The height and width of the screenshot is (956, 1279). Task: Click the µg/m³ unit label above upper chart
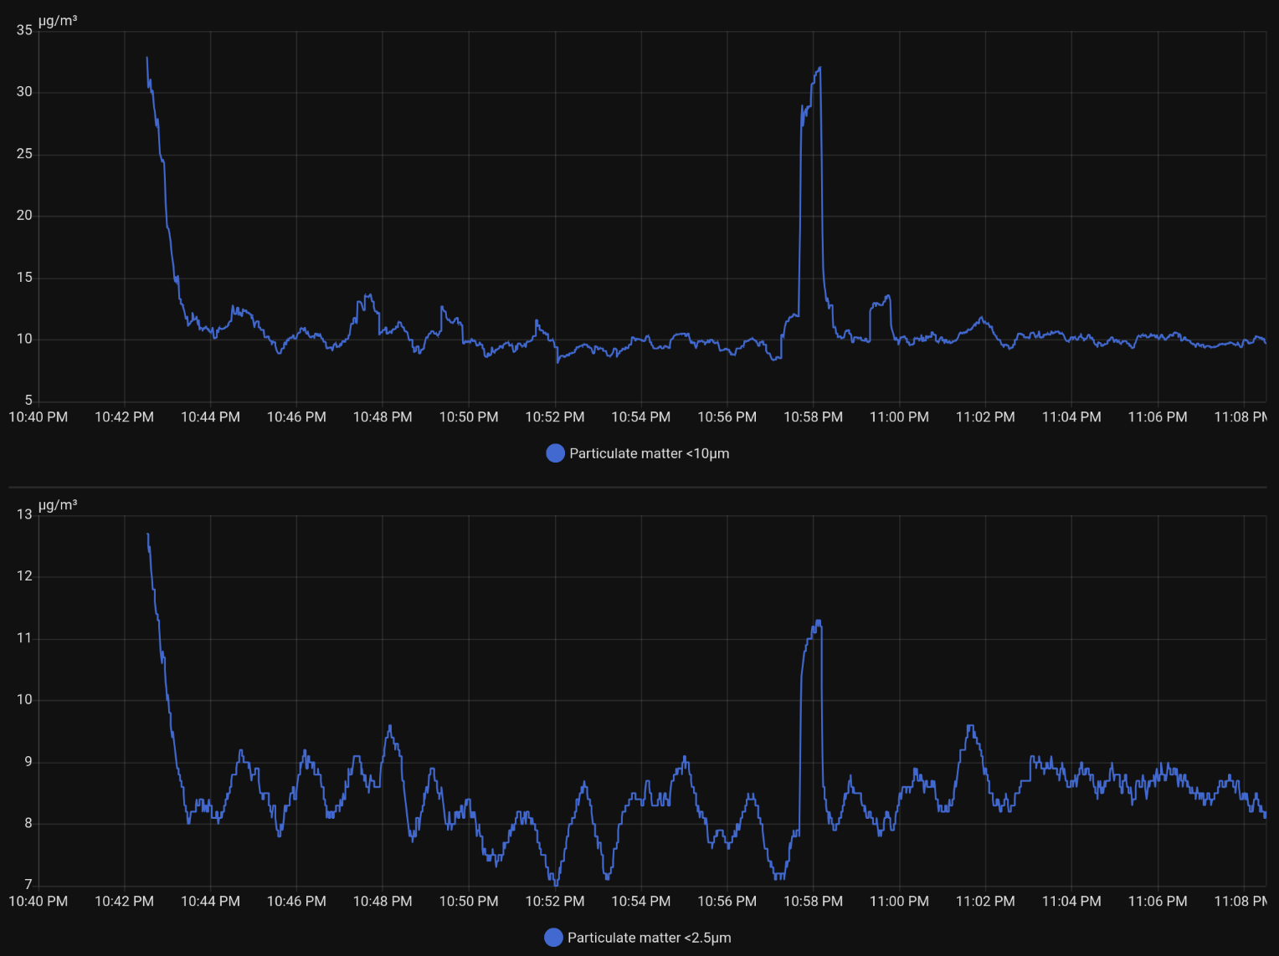click(58, 21)
